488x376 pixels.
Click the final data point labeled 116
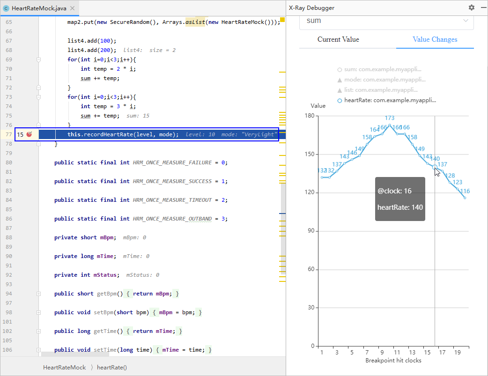[465, 198]
